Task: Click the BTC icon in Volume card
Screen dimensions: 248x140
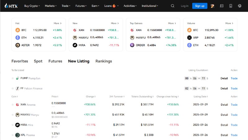Action: click(189, 30)
